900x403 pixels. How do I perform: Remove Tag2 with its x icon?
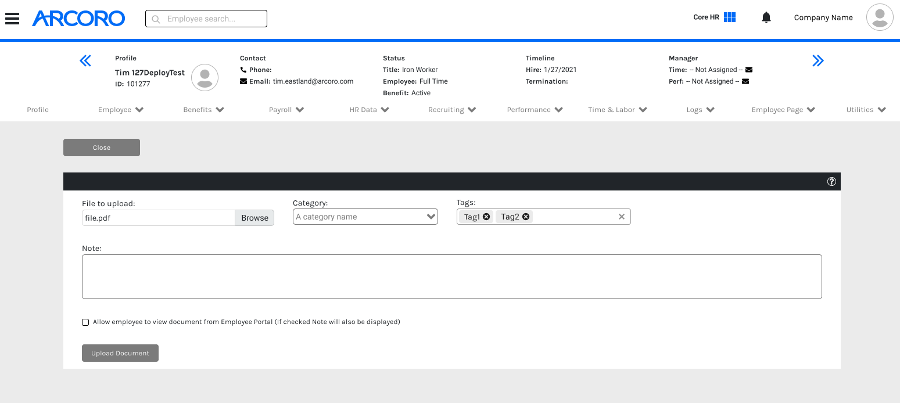526,217
